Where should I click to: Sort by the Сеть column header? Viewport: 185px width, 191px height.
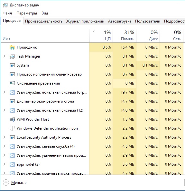coord(171,36)
